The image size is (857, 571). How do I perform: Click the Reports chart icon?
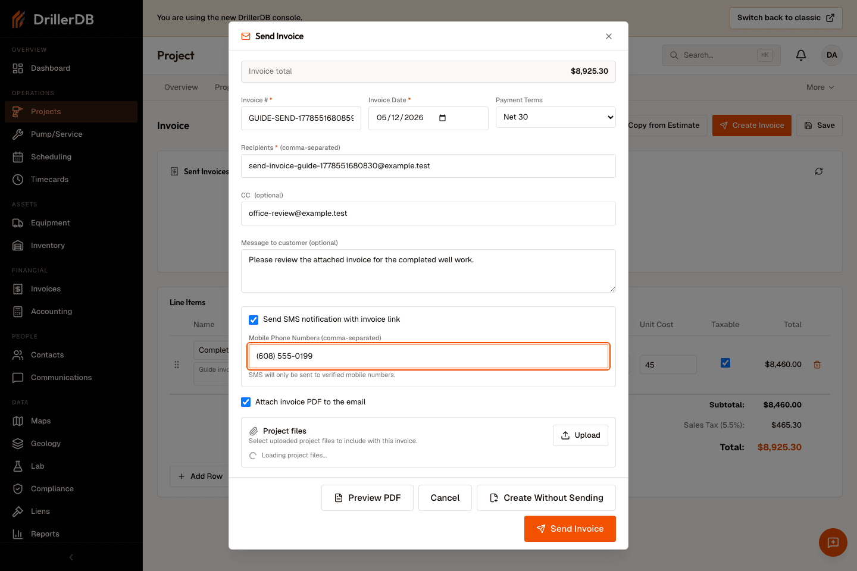(18, 534)
